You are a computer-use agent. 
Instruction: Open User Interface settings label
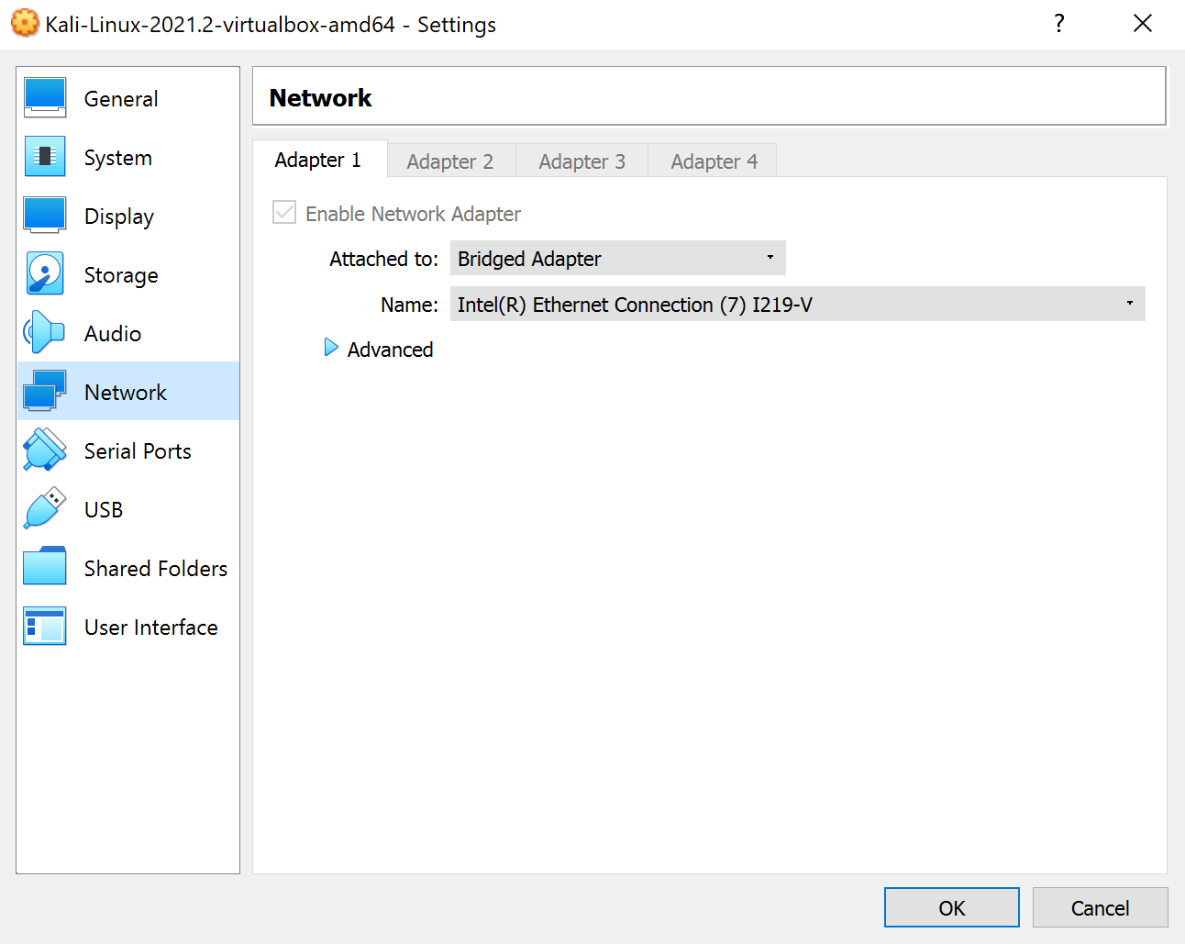coord(151,627)
